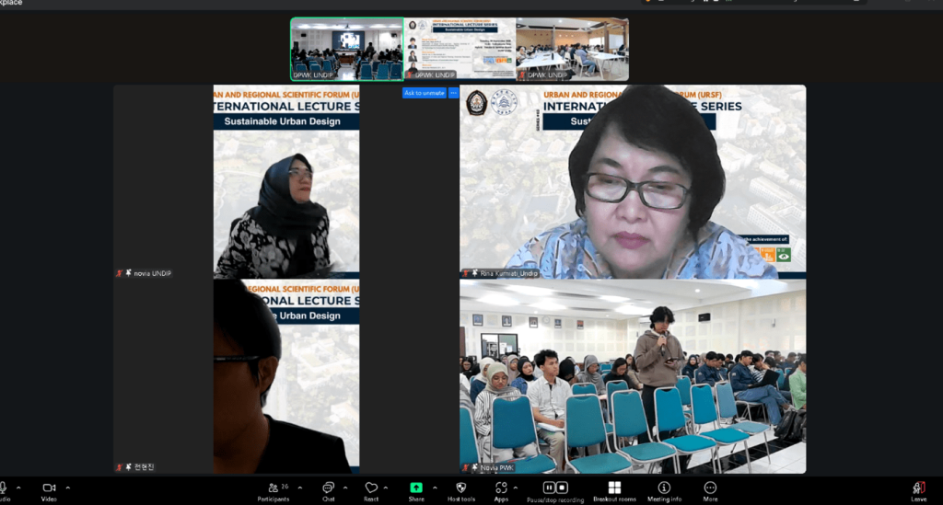Viewport: 943px width, 505px height.
Task: Open Host tools shield icon
Action: pos(461,488)
